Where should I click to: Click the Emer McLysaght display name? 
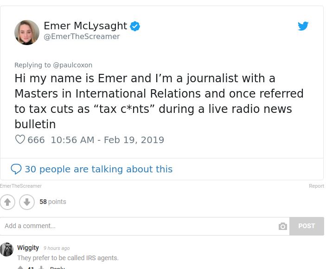[x=85, y=26]
